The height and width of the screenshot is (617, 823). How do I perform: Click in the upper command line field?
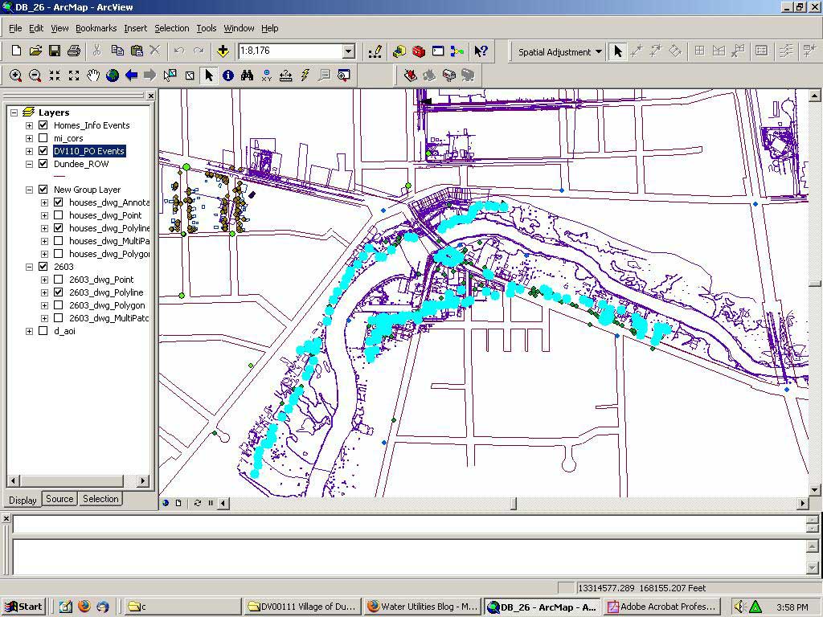tap(410, 525)
